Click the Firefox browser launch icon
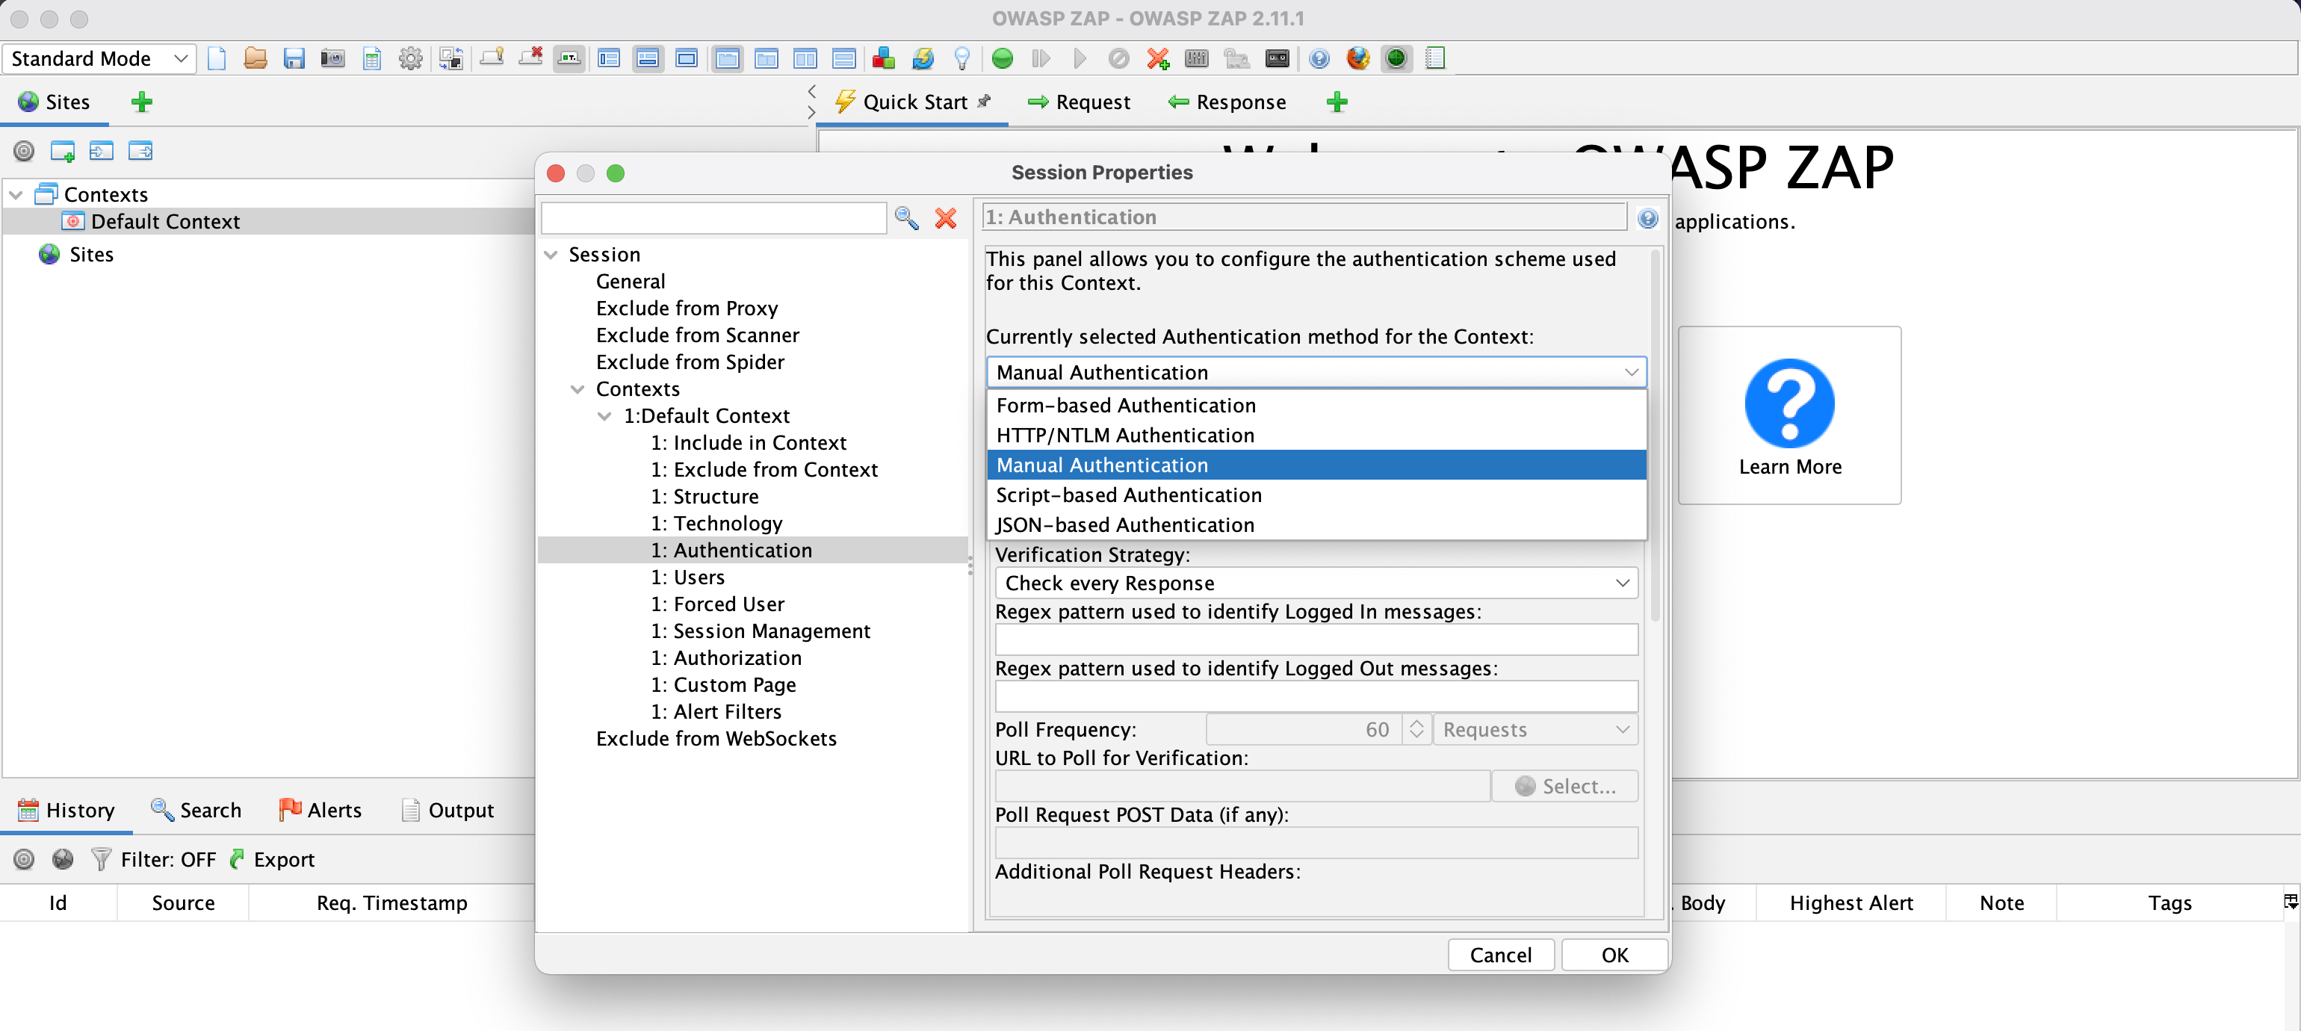This screenshot has height=1031, width=2301. (x=1357, y=59)
